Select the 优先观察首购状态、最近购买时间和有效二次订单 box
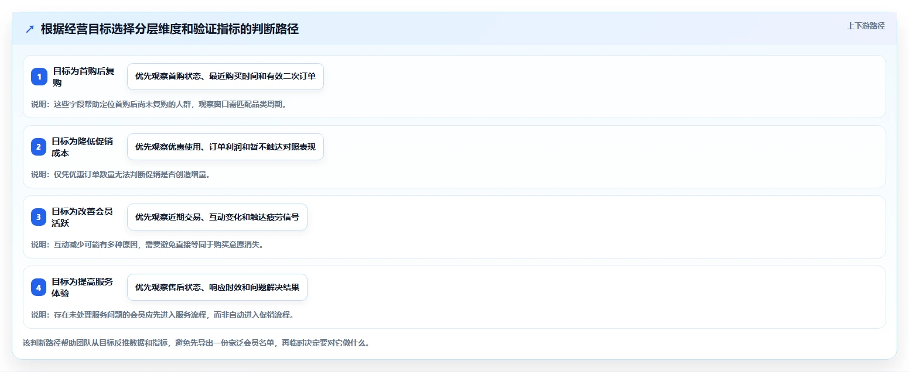Image resolution: width=909 pixels, height=372 pixels. (225, 77)
